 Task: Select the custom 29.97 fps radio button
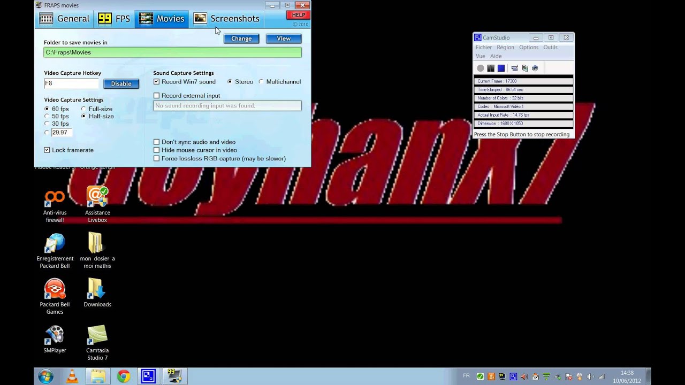[47, 133]
